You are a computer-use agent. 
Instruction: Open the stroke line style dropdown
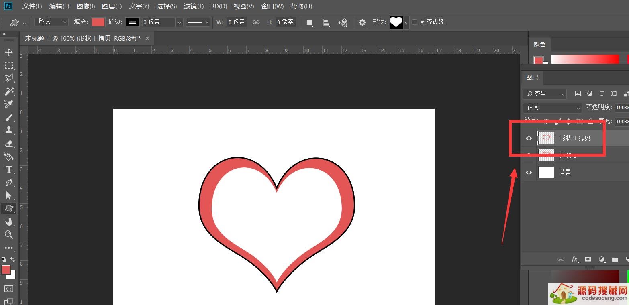point(198,22)
